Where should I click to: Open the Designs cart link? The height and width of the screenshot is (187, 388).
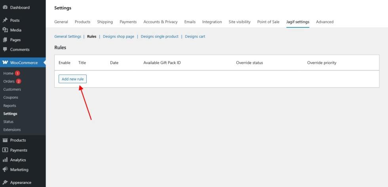tap(195, 36)
